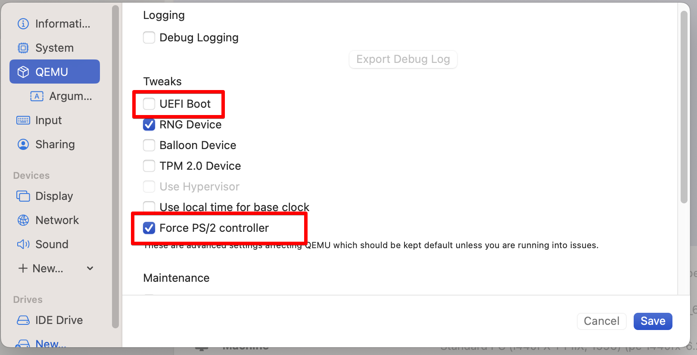Click the Cancel button
This screenshot has width=697, height=355.
(601, 321)
